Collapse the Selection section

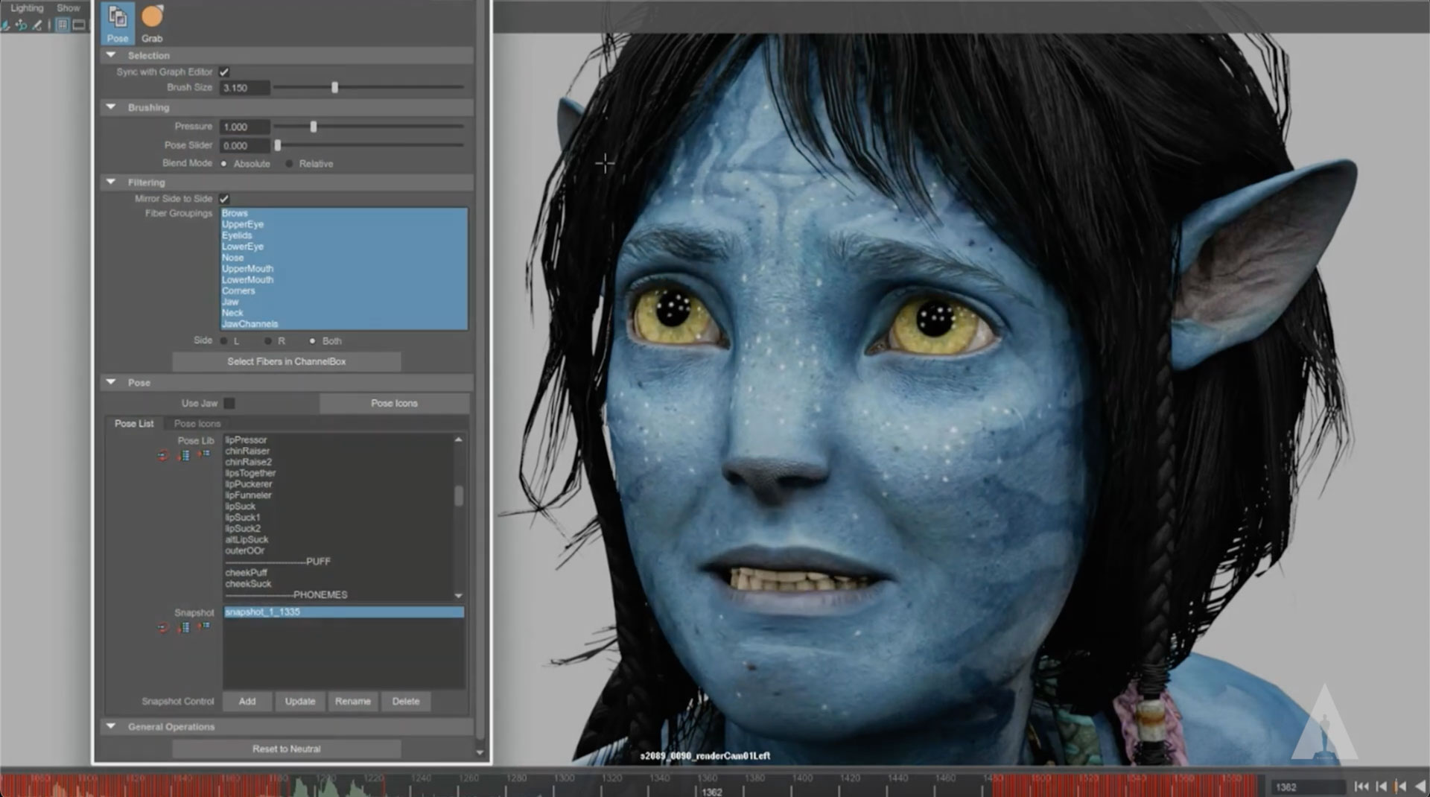coord(111,55)
